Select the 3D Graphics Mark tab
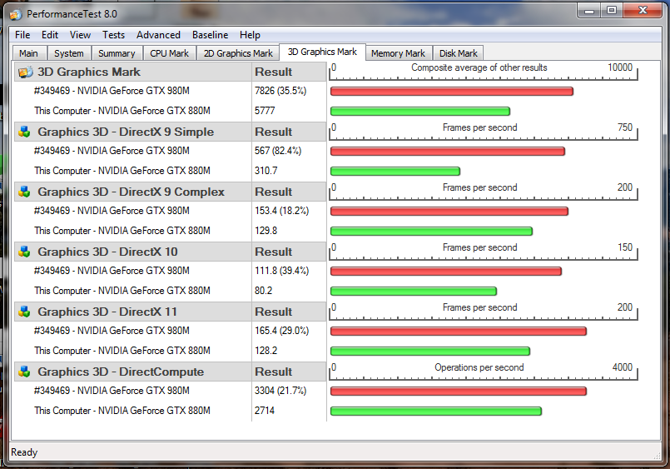This screenshot has height=469, width=670. point(322,52)
